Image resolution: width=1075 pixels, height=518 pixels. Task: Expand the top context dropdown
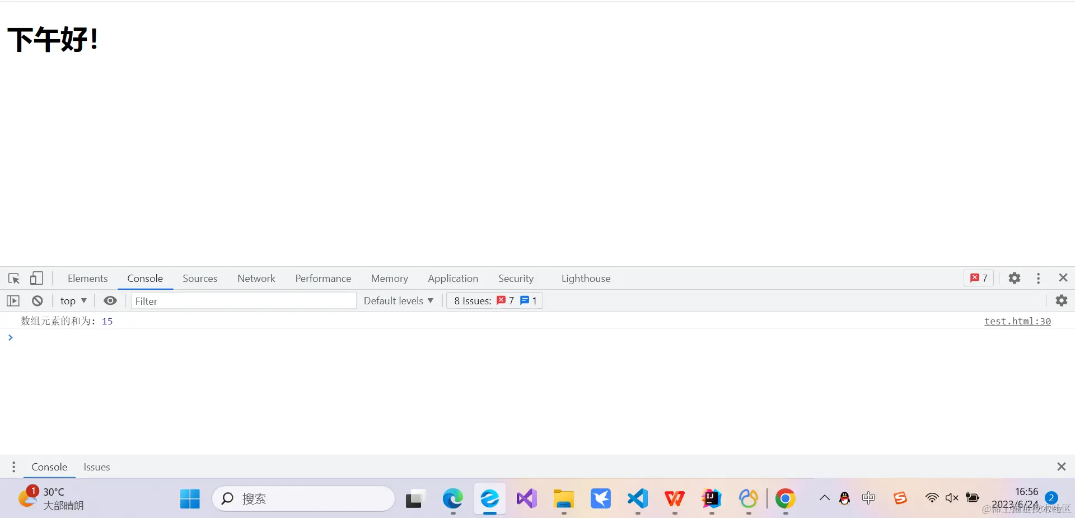[x=73, y=300]
